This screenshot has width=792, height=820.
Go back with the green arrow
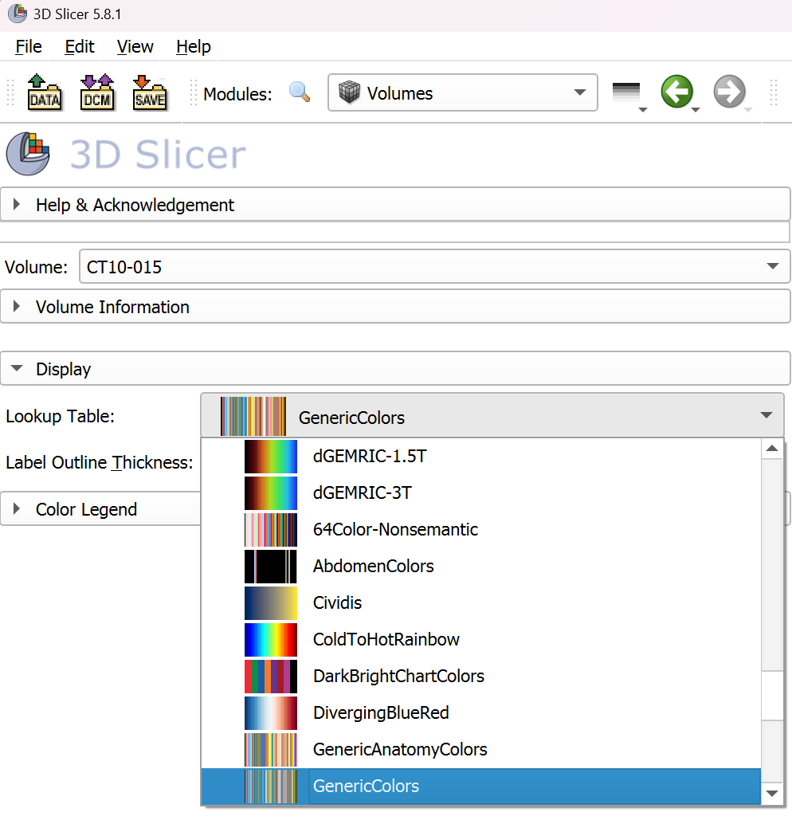coord(676,92)
